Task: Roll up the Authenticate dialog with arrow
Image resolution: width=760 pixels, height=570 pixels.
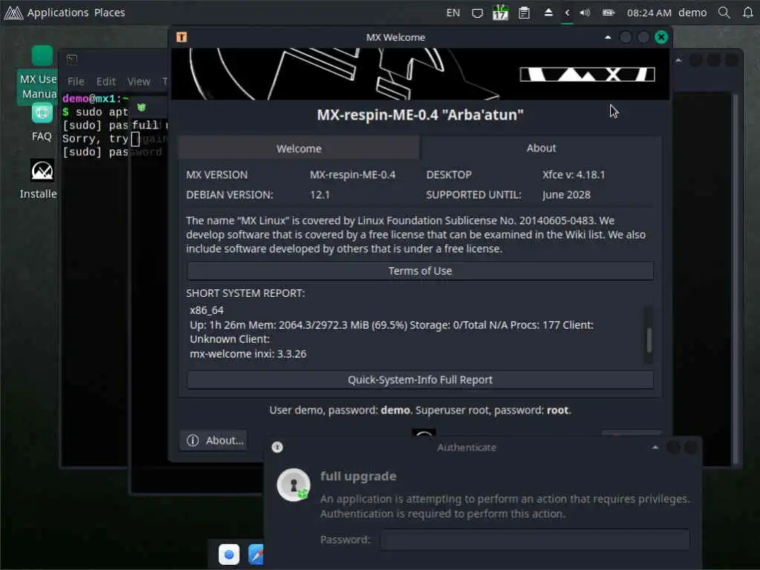Action: pos(655,448)
